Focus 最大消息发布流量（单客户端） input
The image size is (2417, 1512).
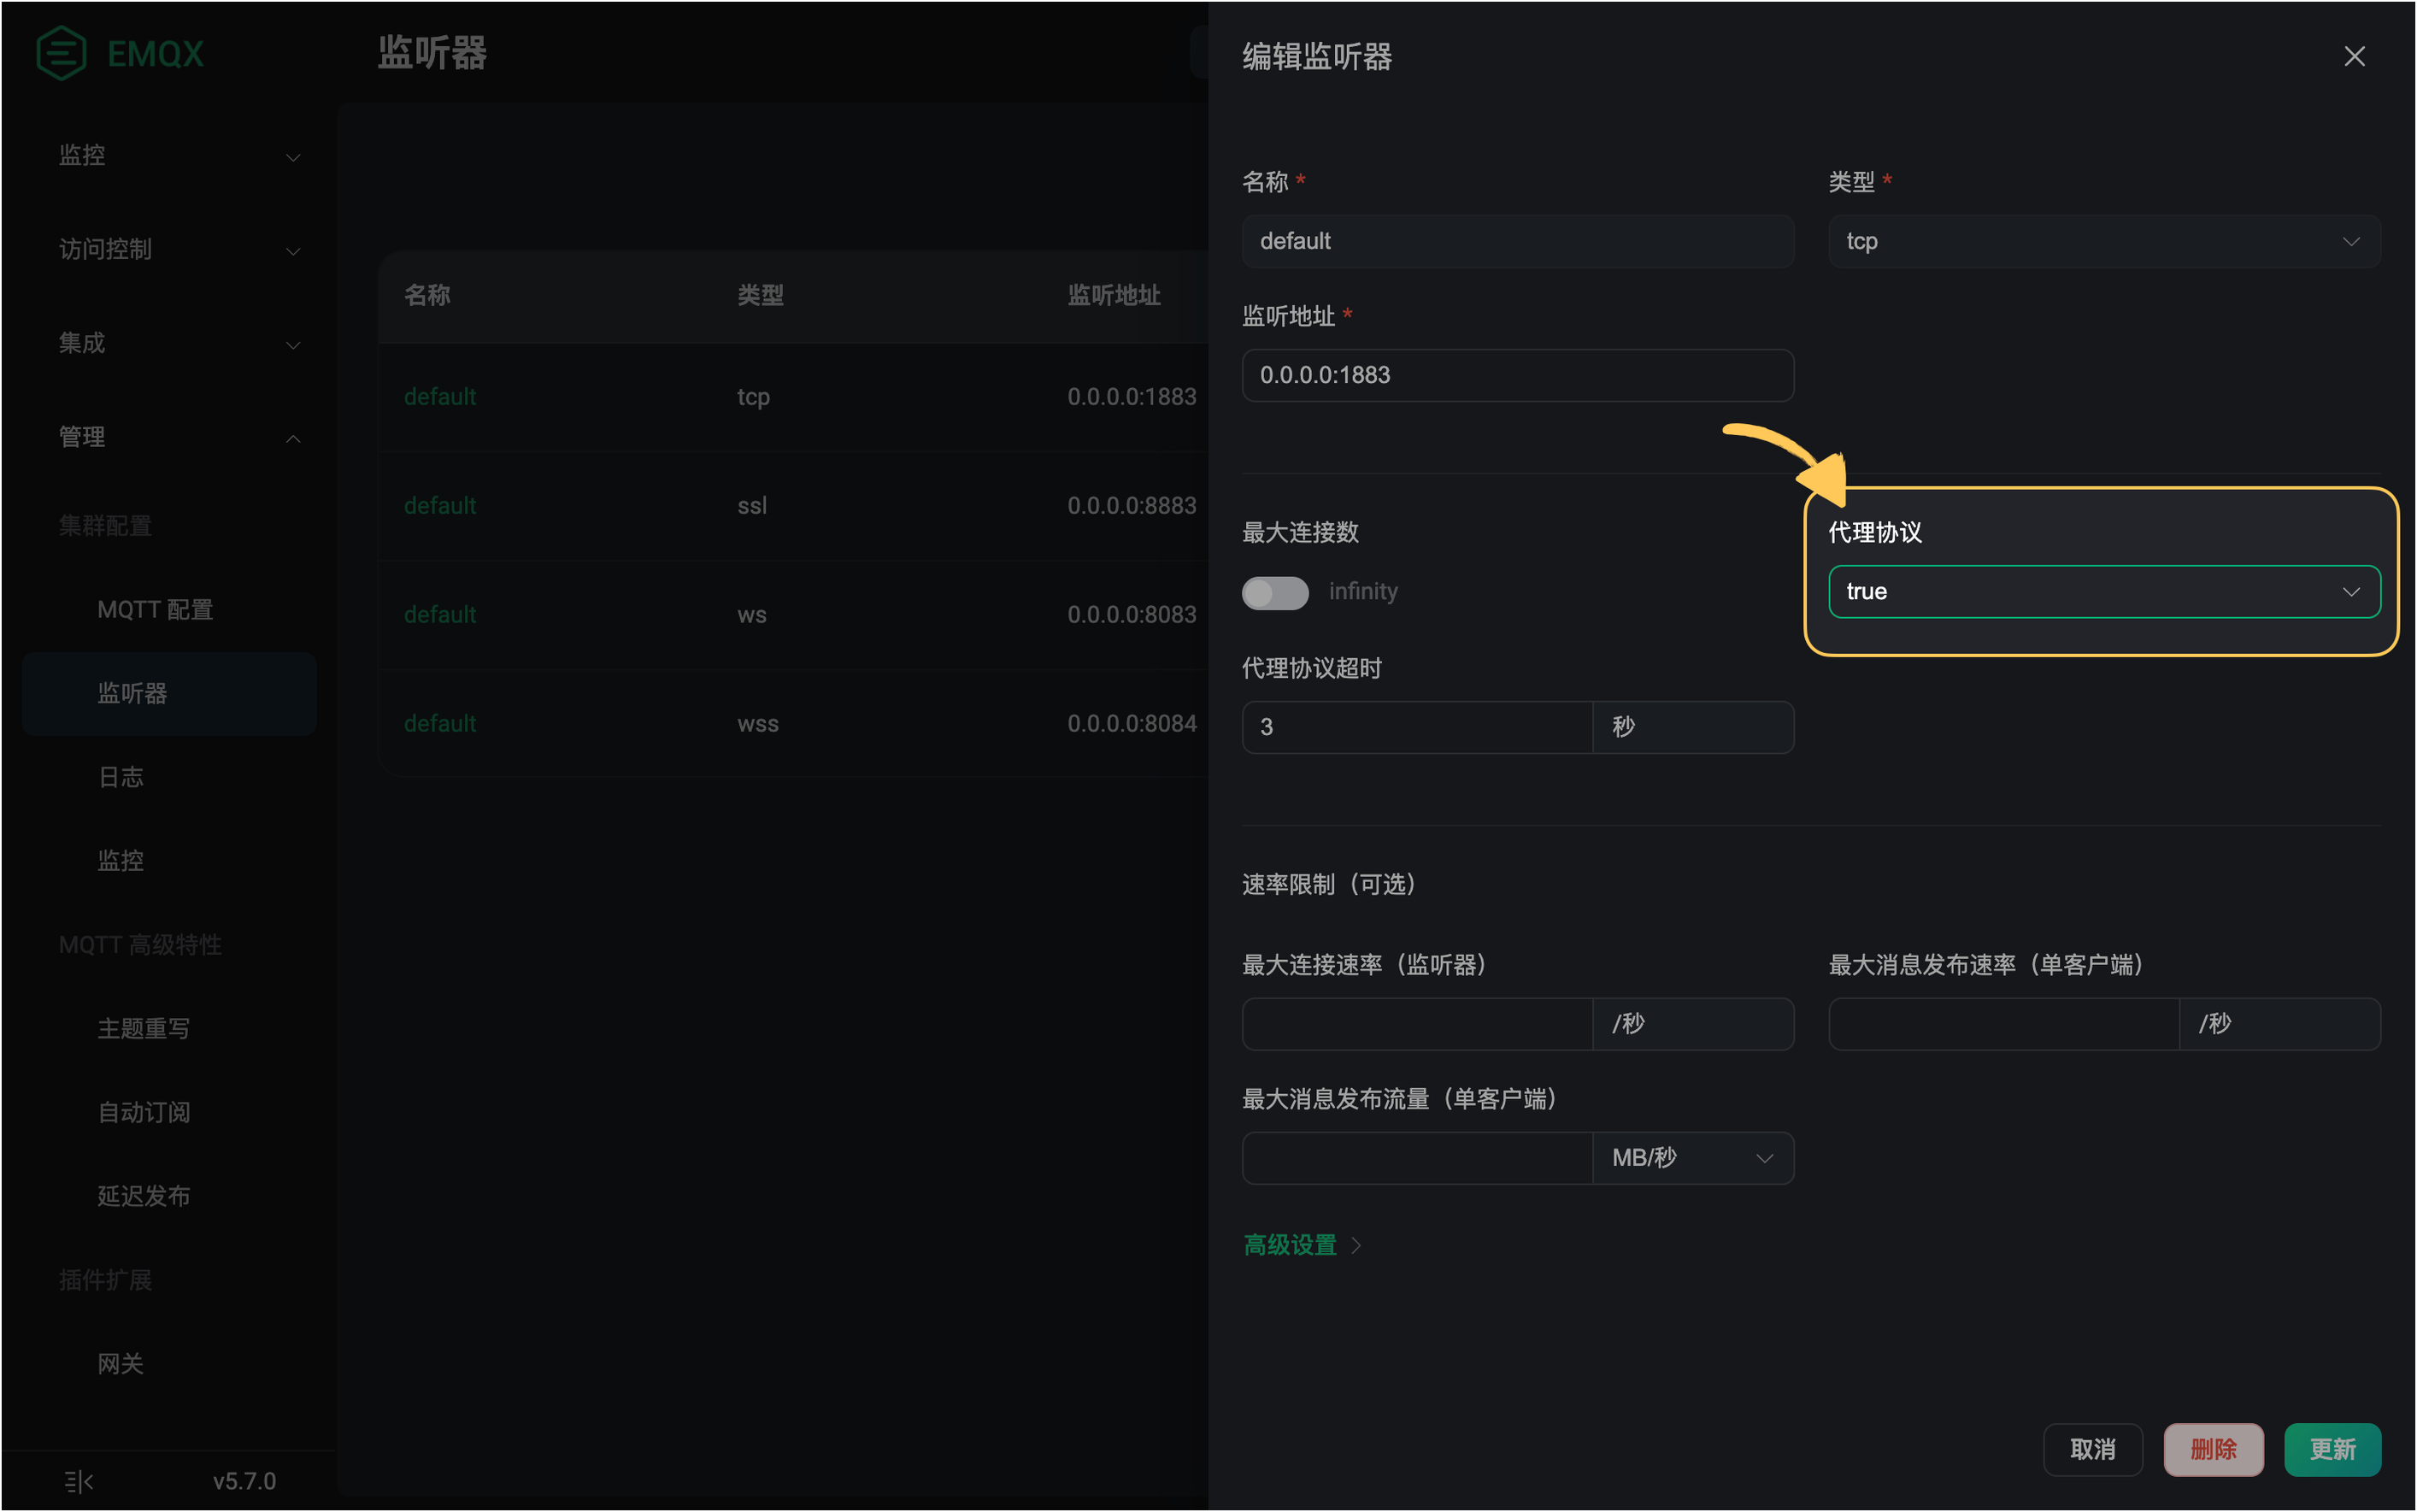[1417, 1158]
